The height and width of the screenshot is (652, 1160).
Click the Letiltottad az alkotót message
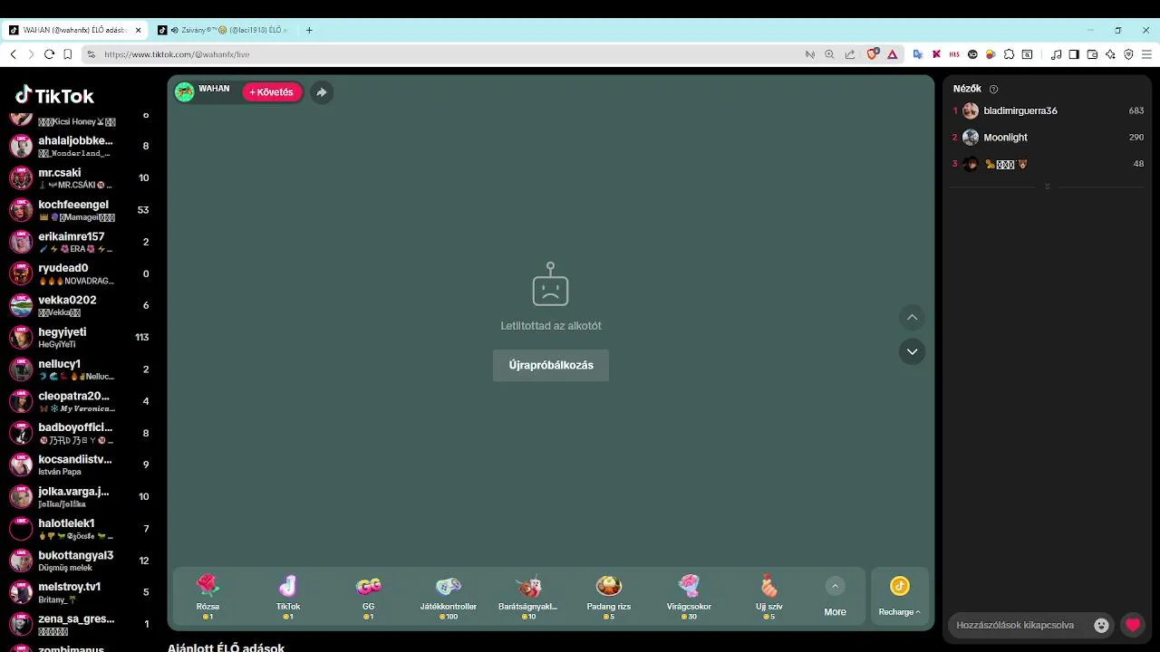pos(551,326)
